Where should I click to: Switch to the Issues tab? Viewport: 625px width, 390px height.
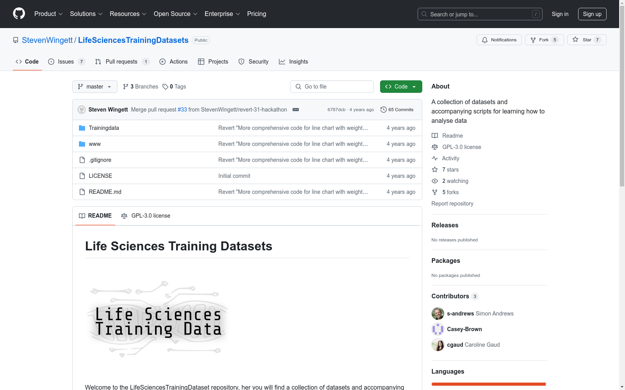(66, 62)
